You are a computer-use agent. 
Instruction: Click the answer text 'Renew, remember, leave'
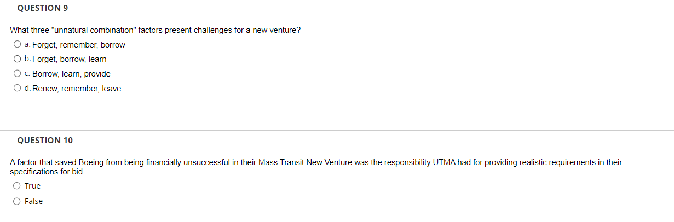click(x=77, y=89)
